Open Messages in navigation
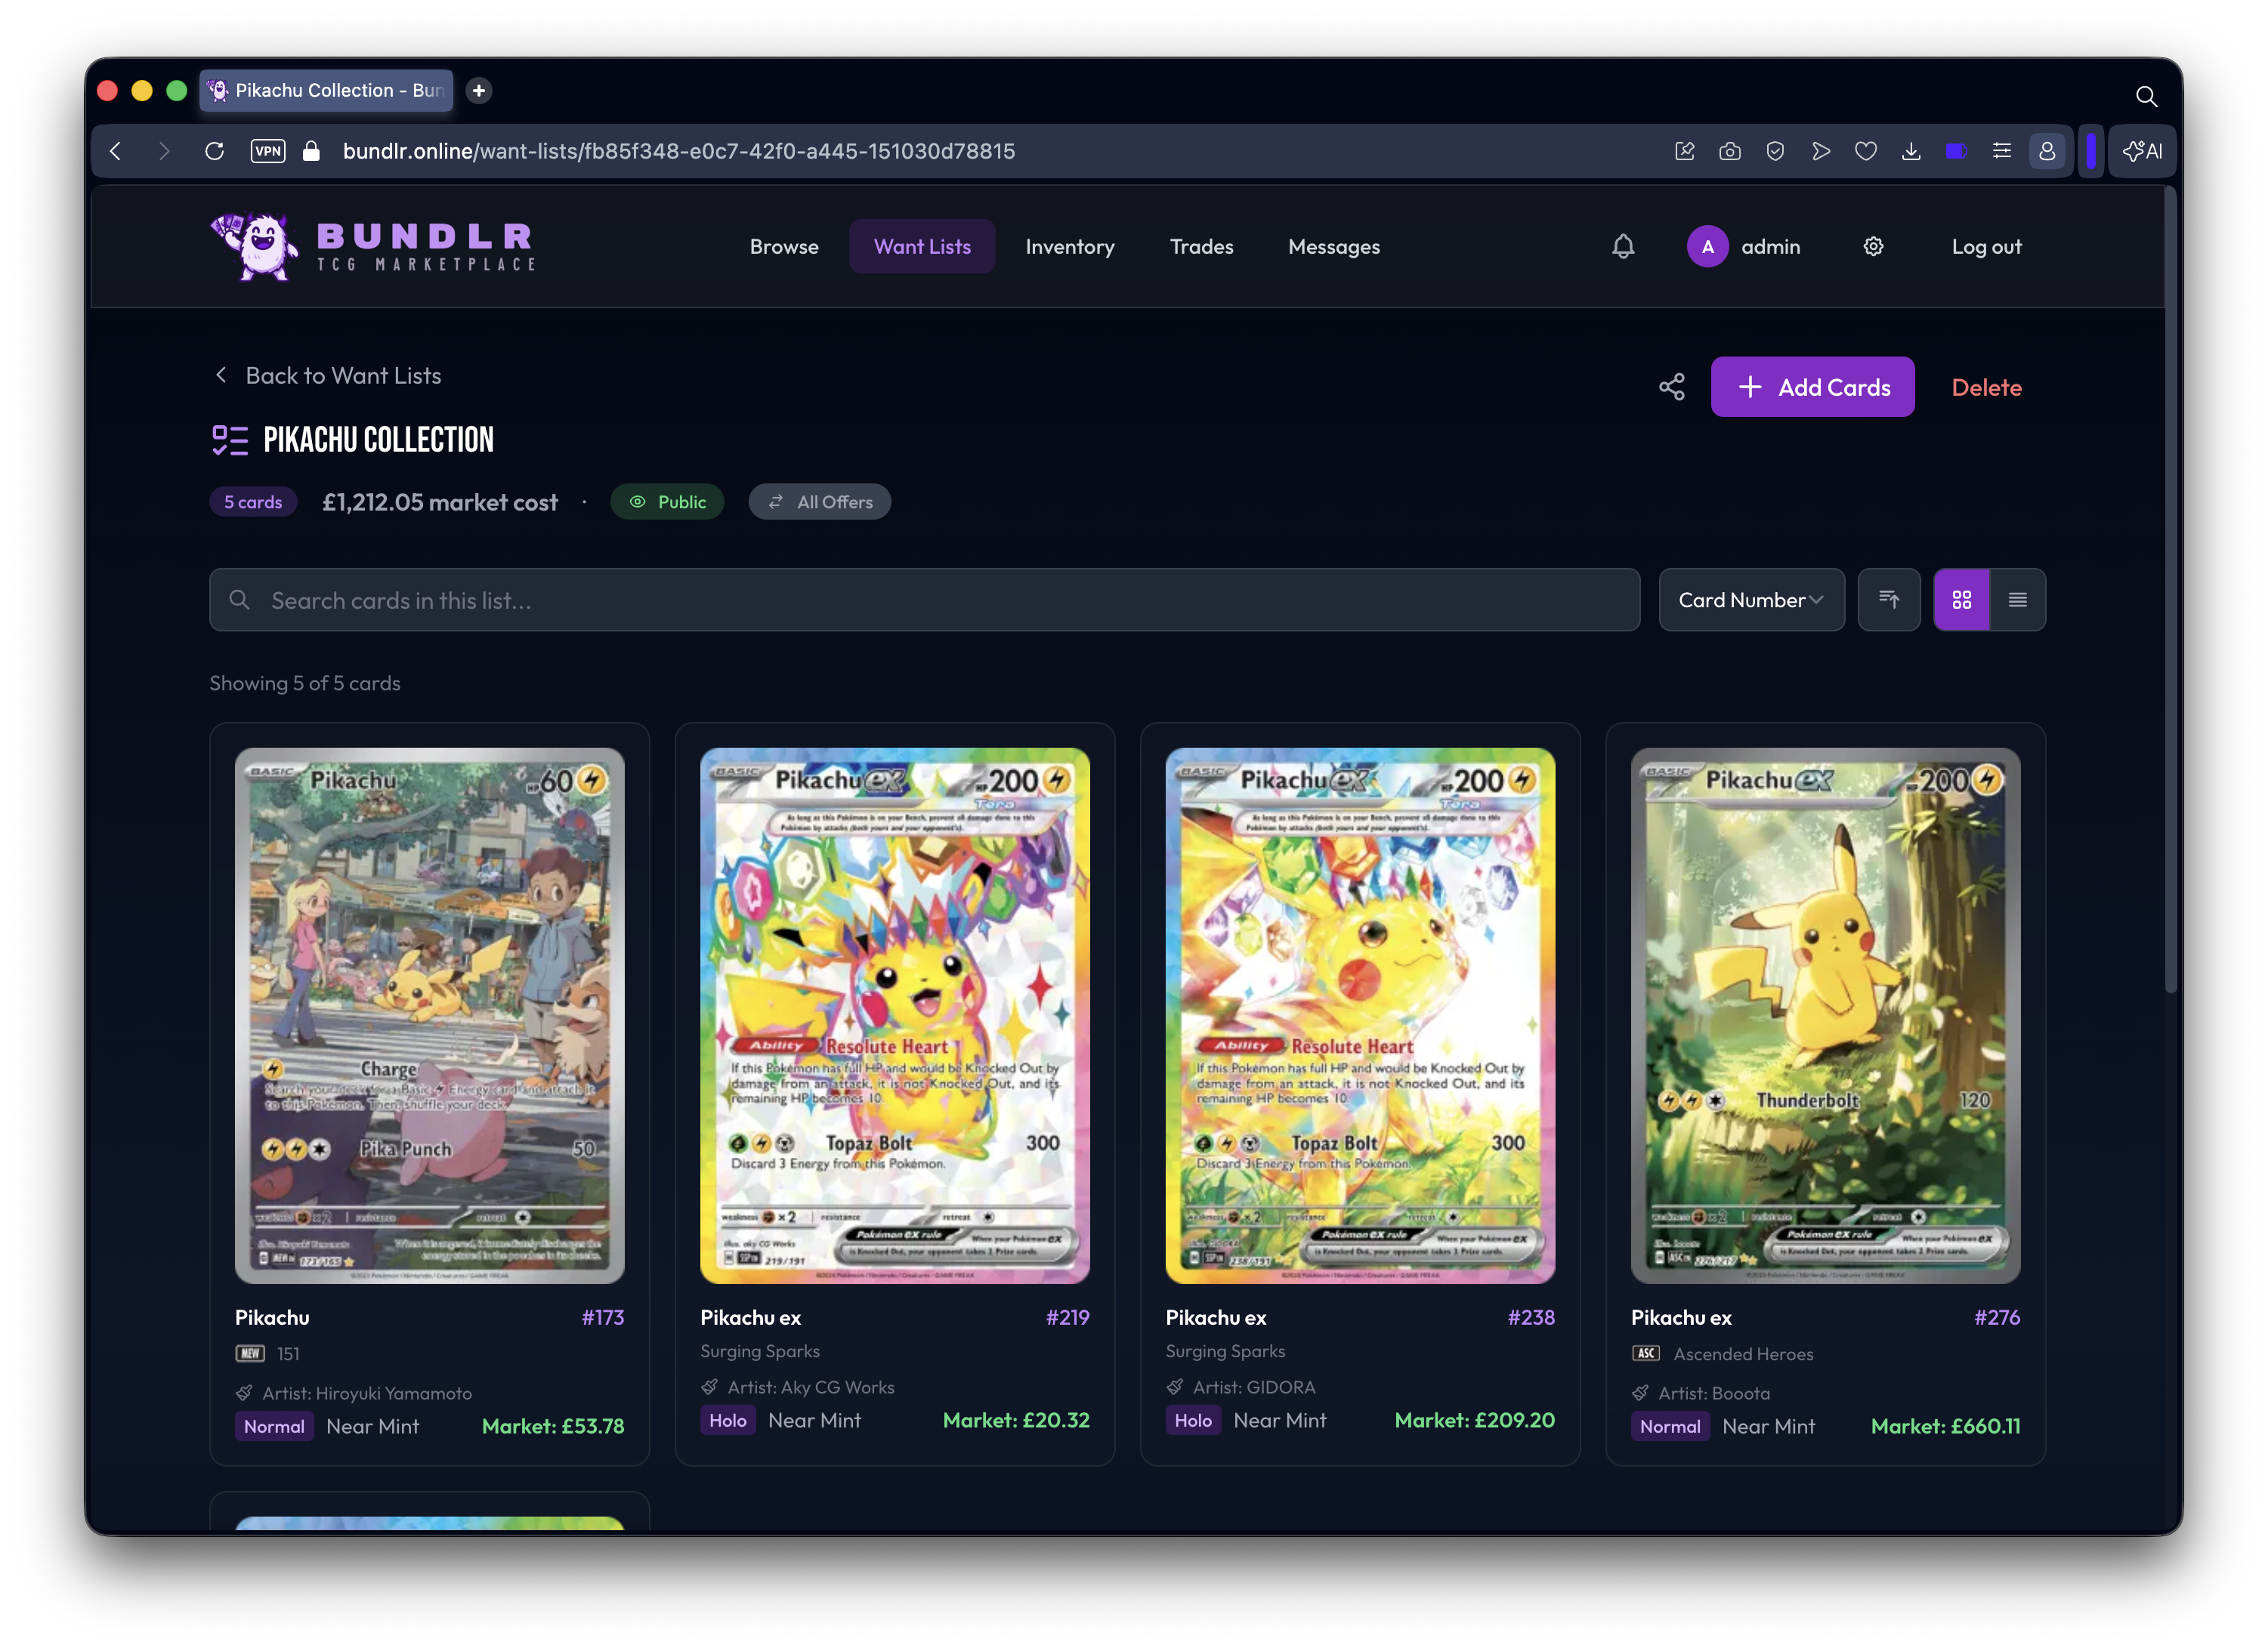Viewport: 2268px width, 1648px height. 1334,247
